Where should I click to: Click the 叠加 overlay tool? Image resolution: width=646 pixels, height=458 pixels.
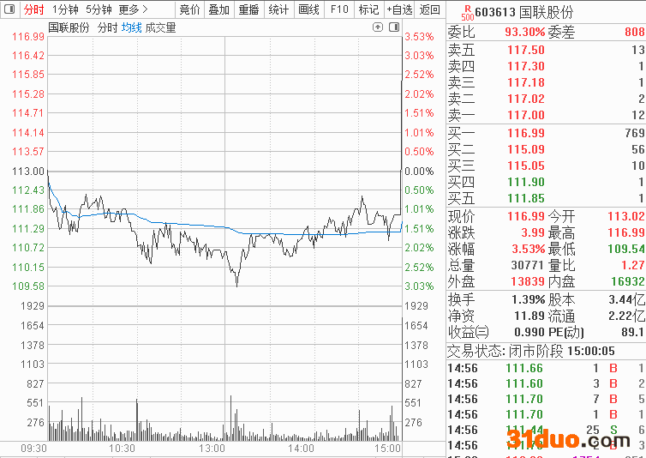tap(219, 9)
